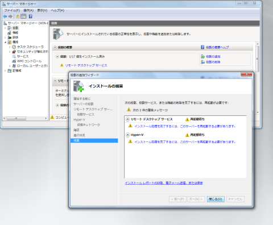Image resolution: width=273 pixels, height=225 pixels.
Task: Toggle the Show/Hide Console Tree toolbar icon
Action: [23, 16]
